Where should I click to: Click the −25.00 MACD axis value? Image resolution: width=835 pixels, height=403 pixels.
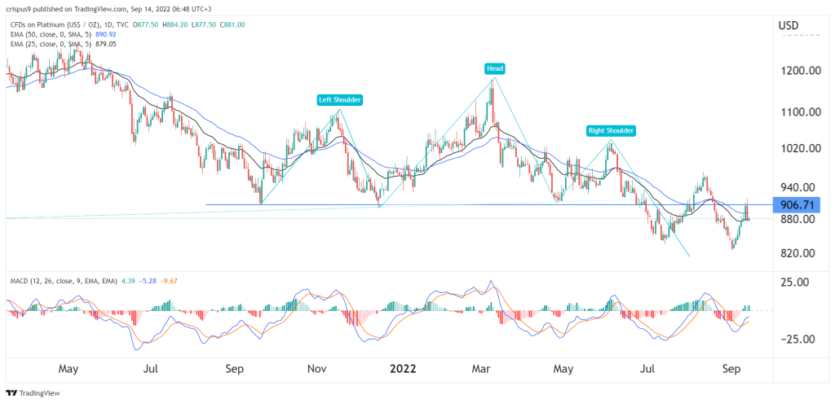pos(797,339)
